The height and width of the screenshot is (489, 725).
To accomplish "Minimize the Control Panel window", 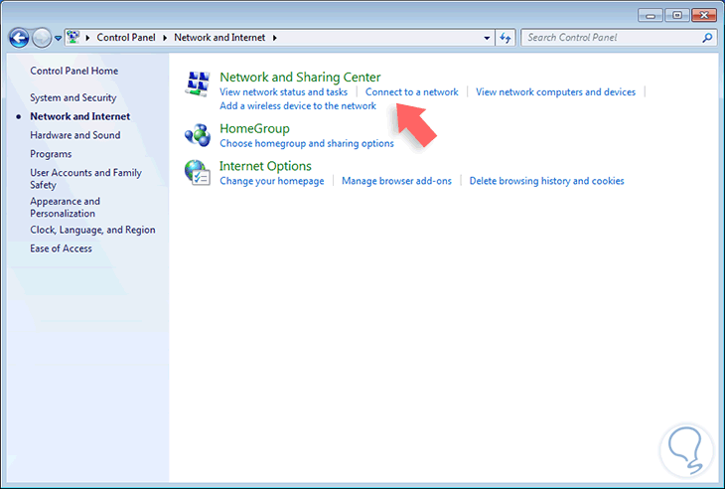I will (x=651, y=15).
